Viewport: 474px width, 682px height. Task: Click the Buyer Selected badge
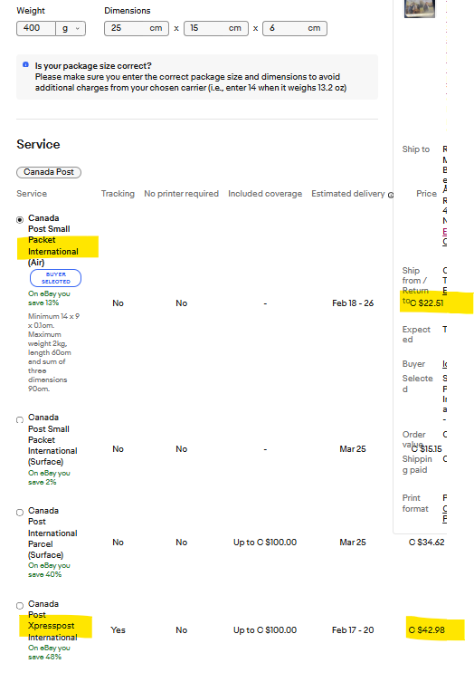(55, 278)
